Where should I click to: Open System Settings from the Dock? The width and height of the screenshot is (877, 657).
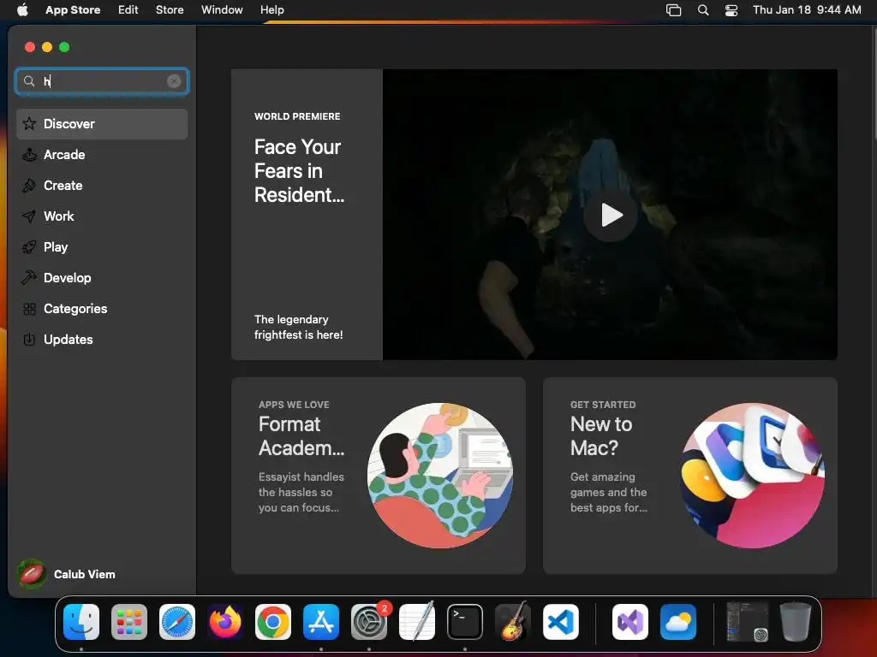pyautogui.click(x=369, y=622)
